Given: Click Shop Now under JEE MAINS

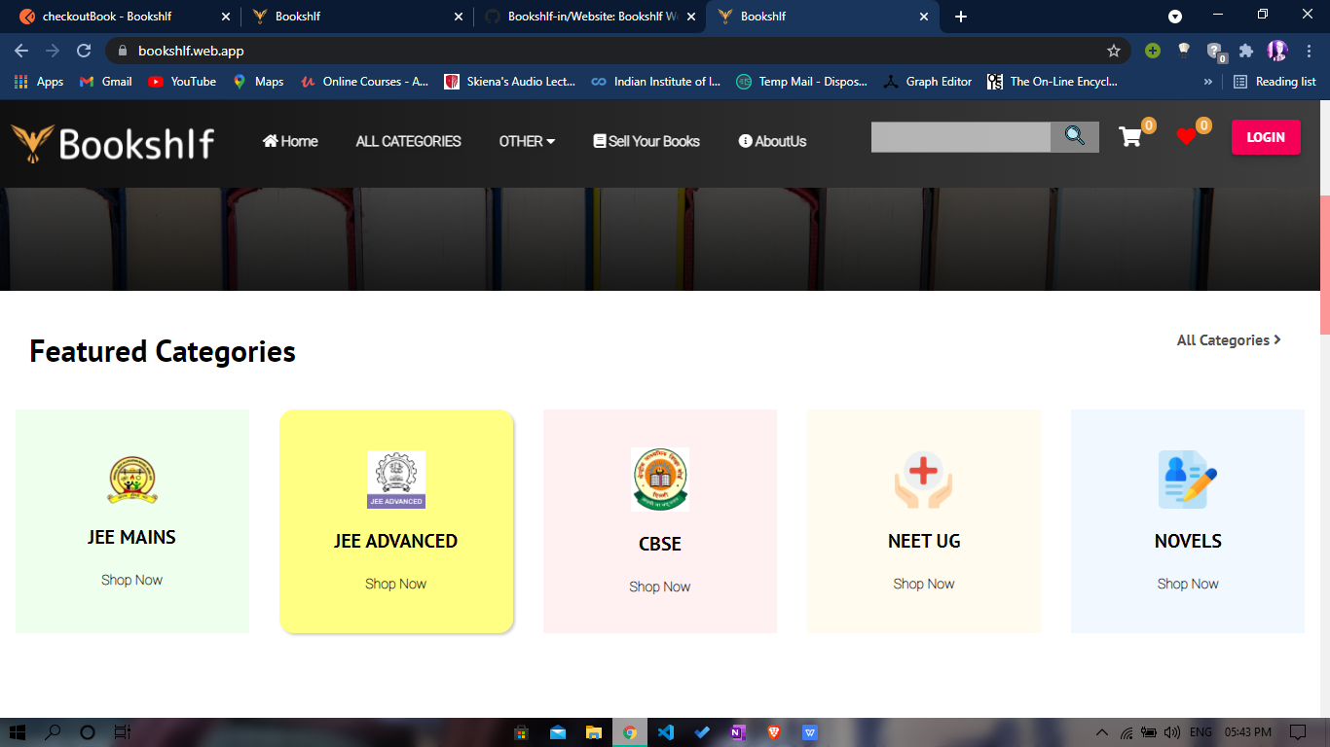Looking at the screenshot, I should [x=132, y=580].
